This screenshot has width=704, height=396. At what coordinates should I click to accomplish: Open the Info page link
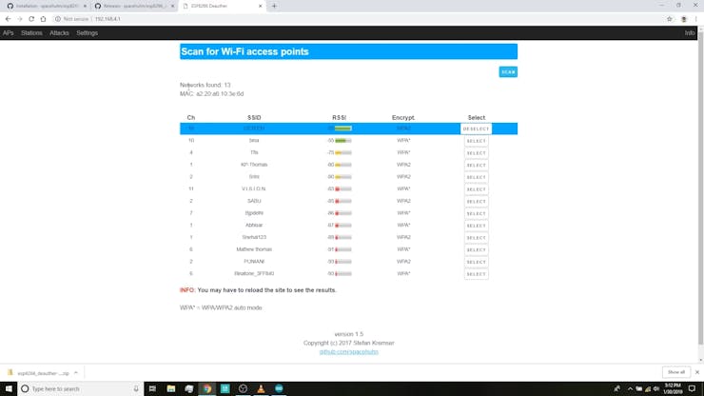(690, 32)
